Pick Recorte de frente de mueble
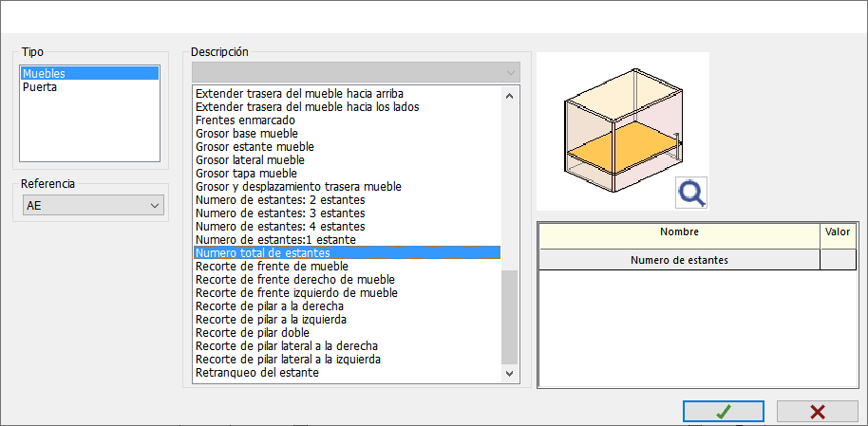 [x=347, y=266]
